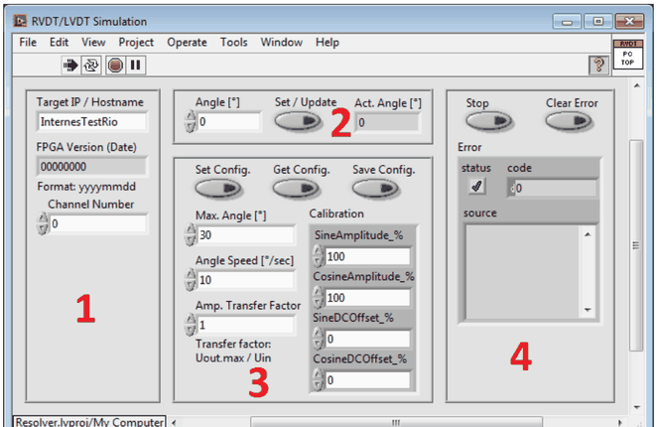Click the horizontal scroll right arrow
The image size is (657, 427).
(x=619, y=422)
